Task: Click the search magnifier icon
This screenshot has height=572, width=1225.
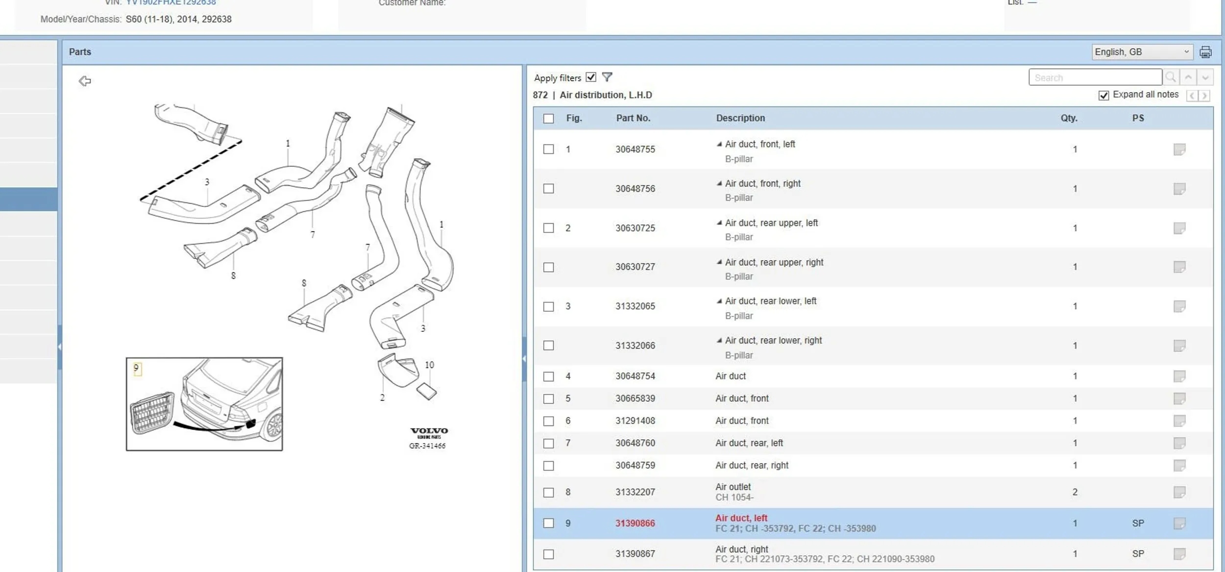Action: pos(1171,77)
